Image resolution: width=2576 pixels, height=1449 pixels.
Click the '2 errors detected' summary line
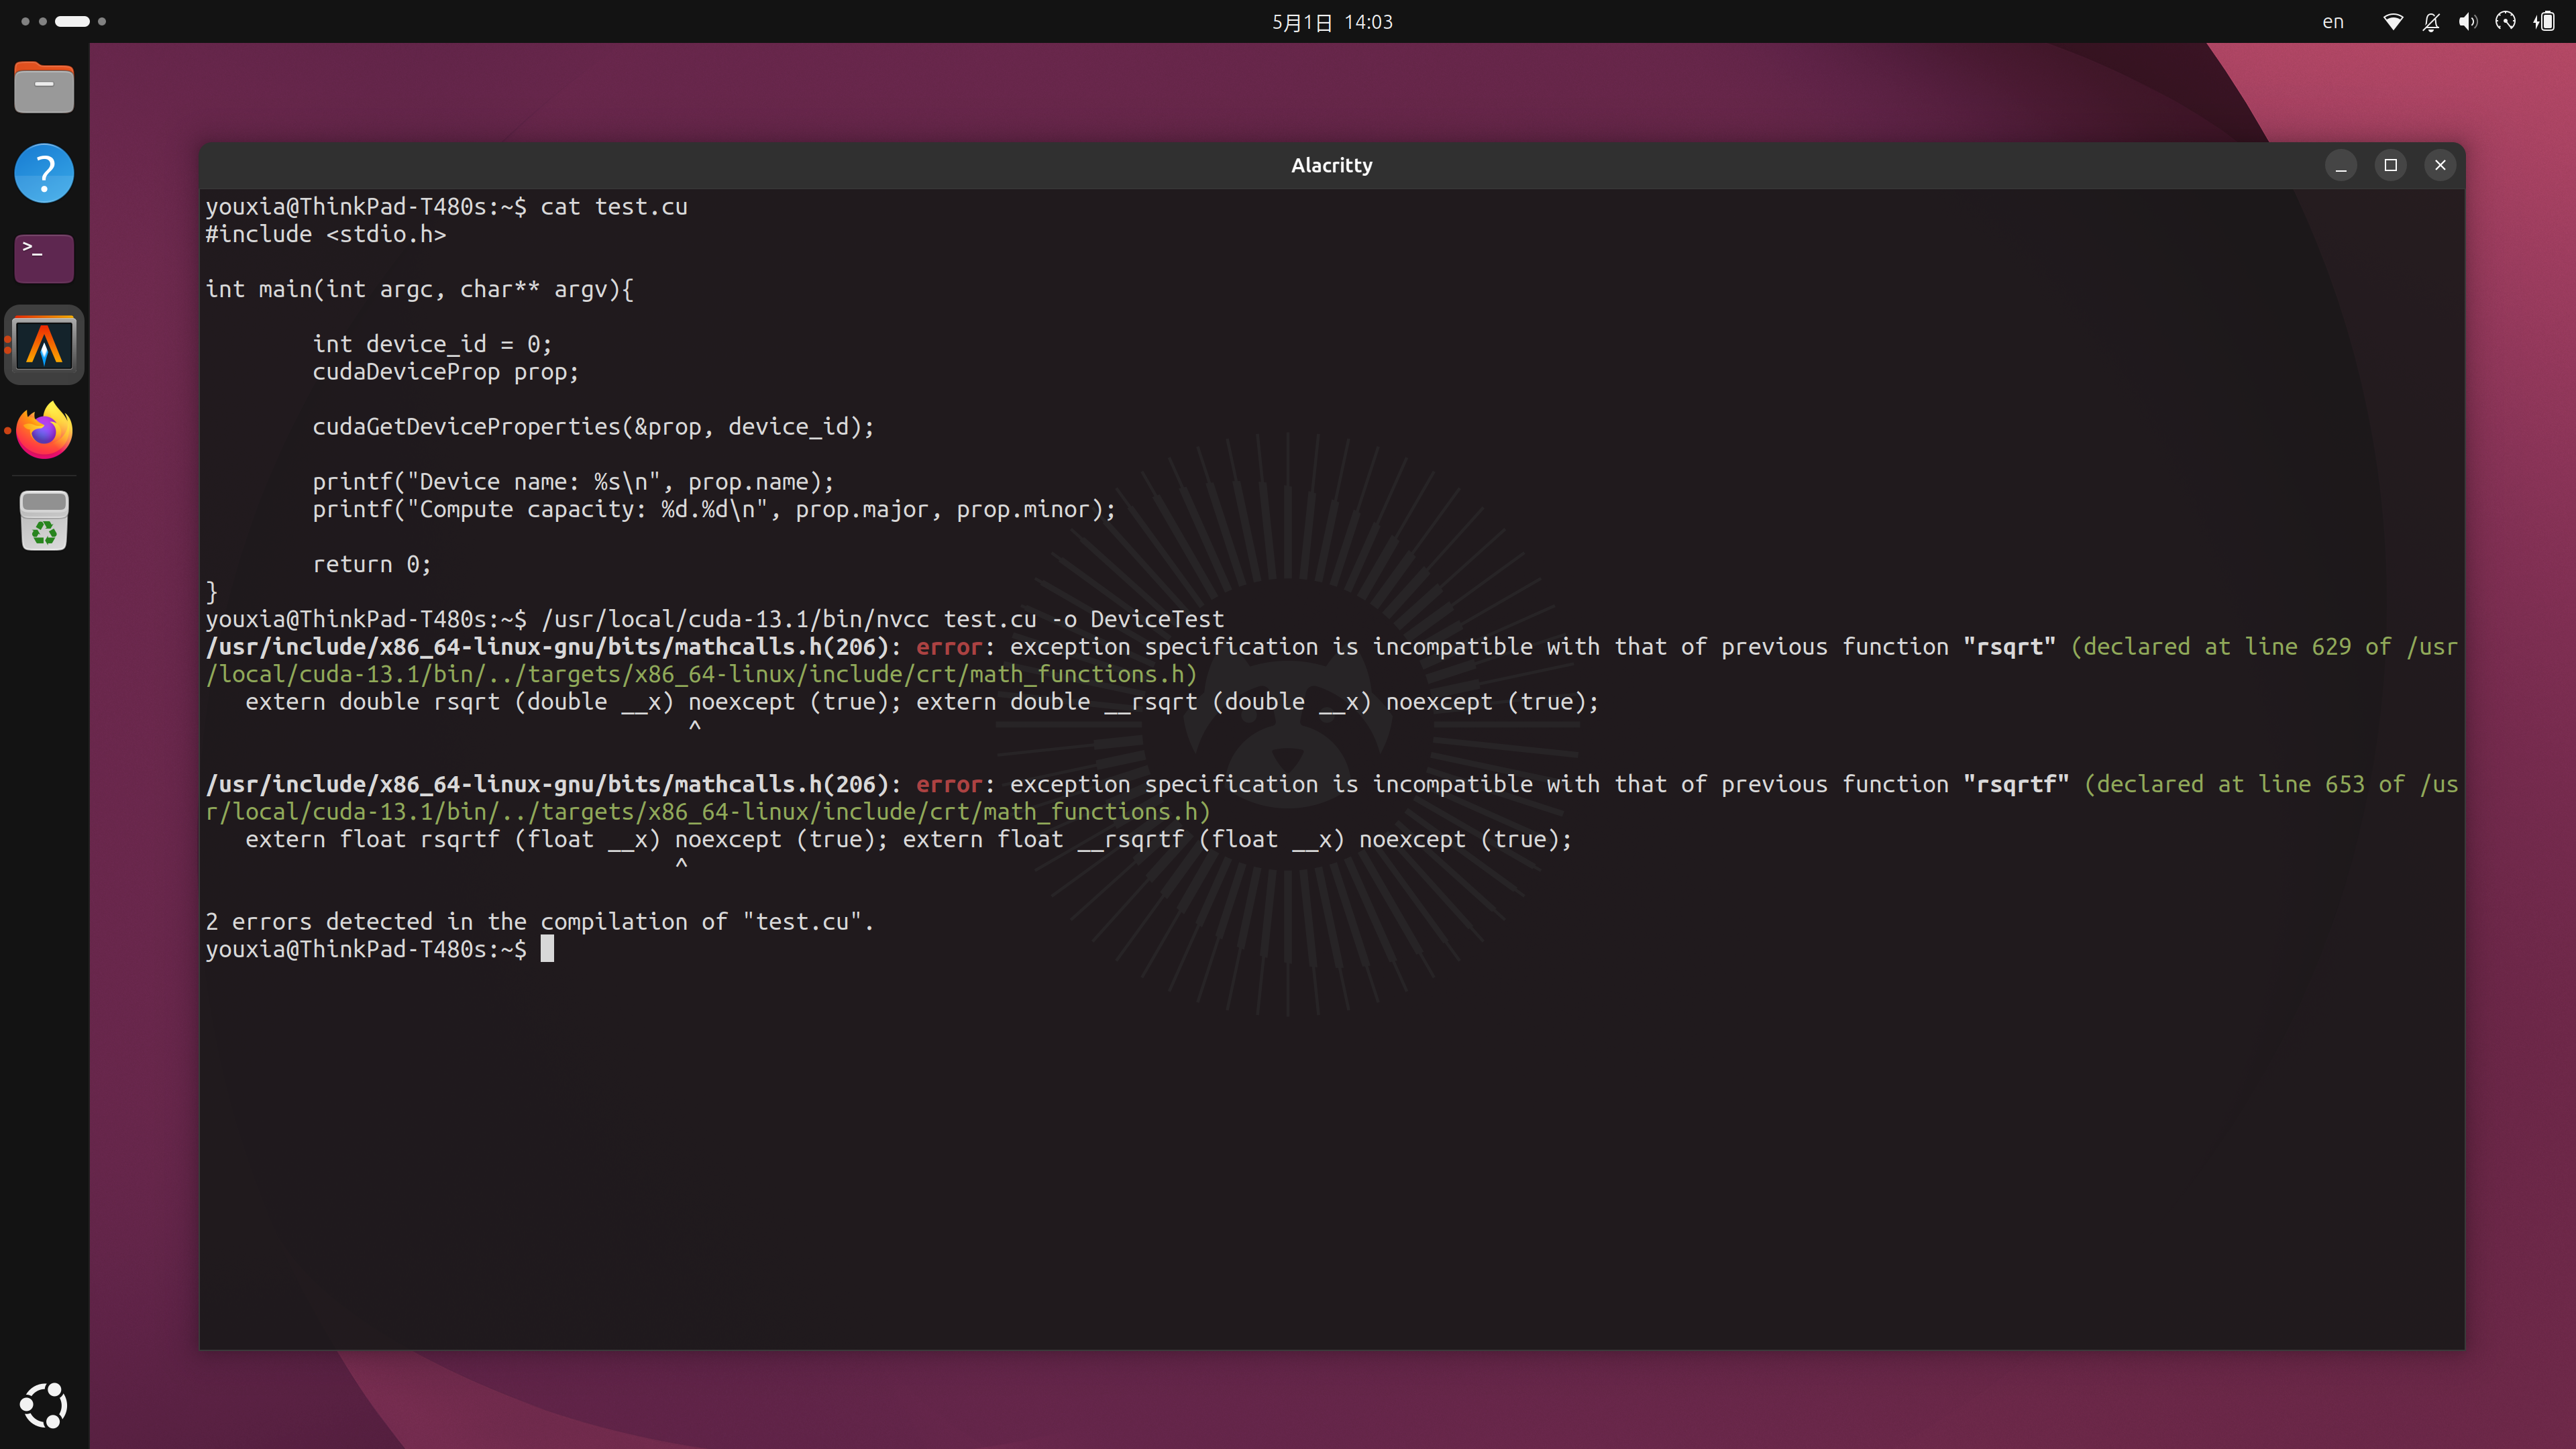tap(540, 922)
